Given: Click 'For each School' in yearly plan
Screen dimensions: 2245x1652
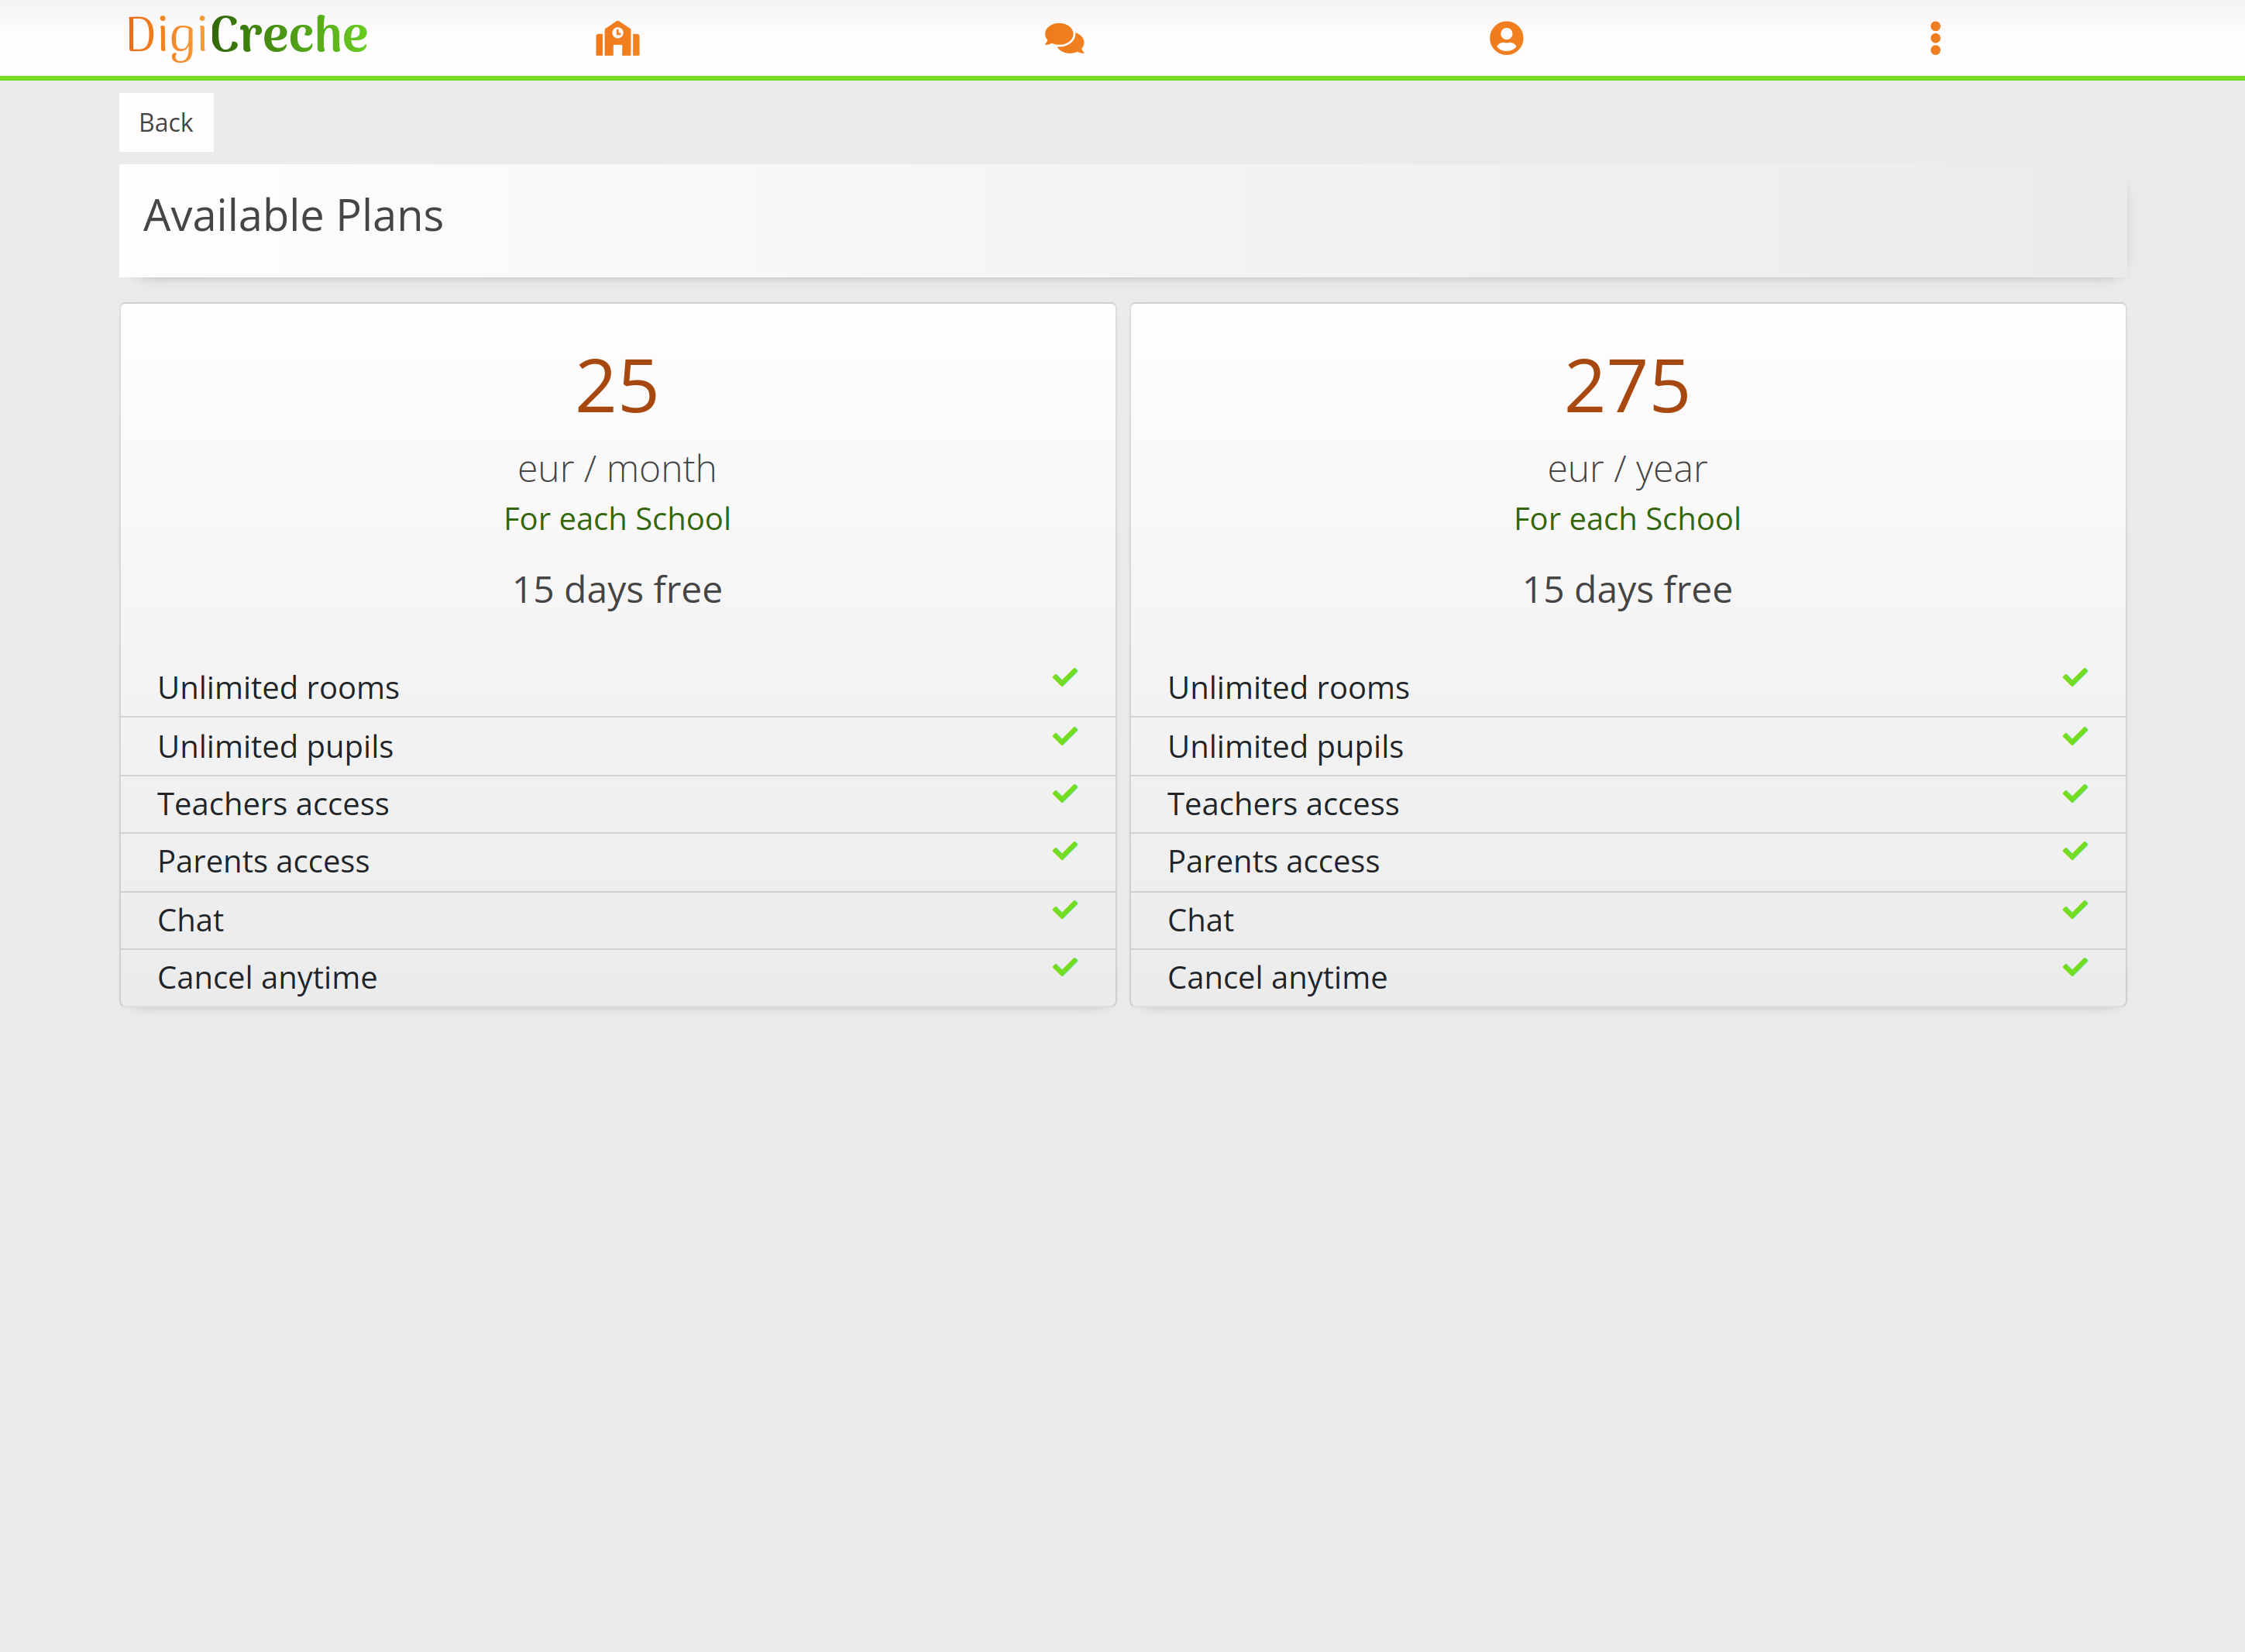Looking at the screenshot, I should (x=1628, y=519).
